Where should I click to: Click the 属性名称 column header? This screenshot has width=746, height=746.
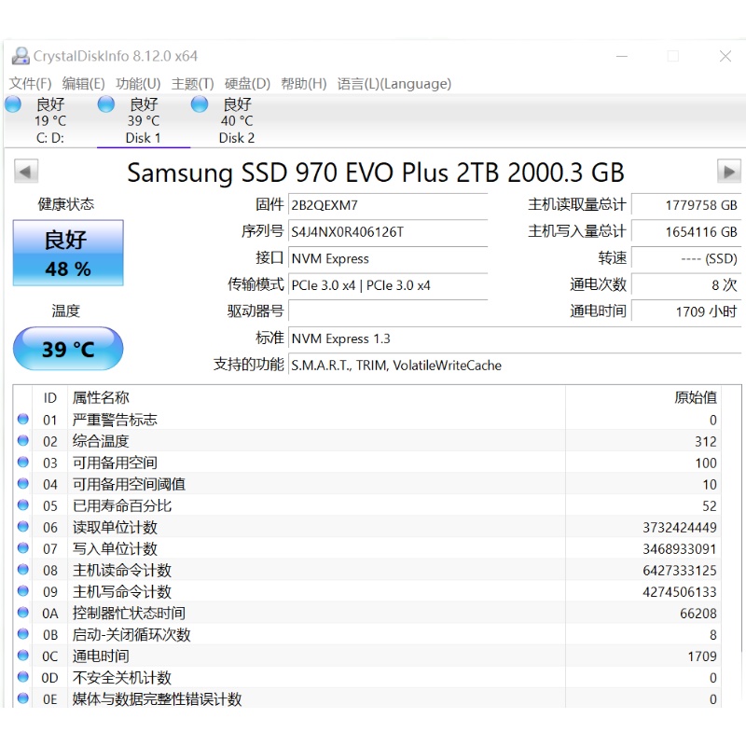pos(316,397)
